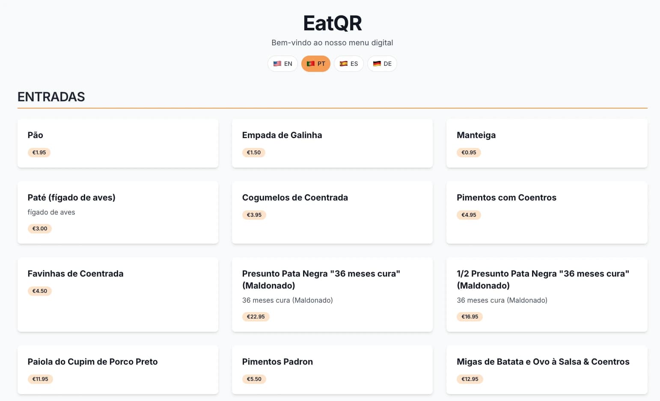The width and height of the screenshot is (660, 401).
Task: Click the Germany flag icon
Action: point(376,63)
